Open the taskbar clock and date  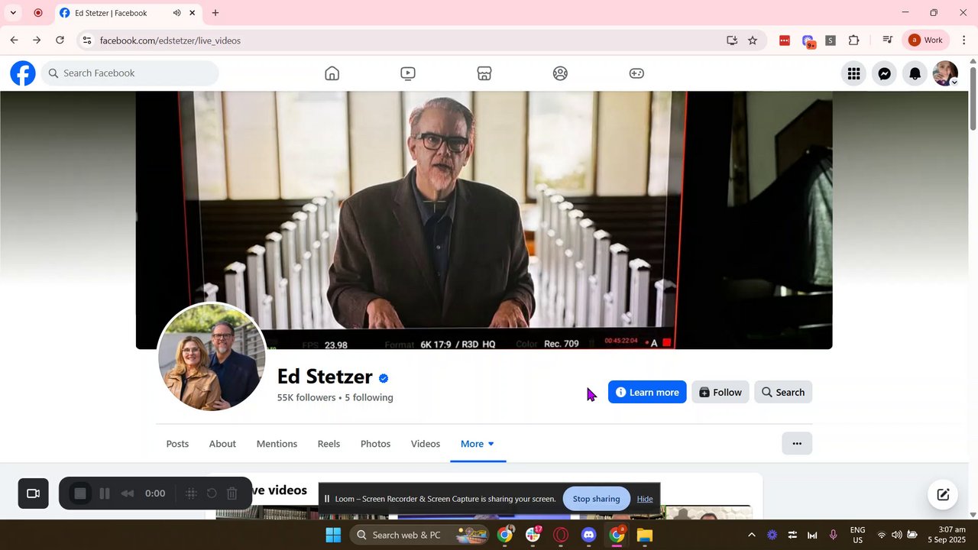(x=947, y=535)
